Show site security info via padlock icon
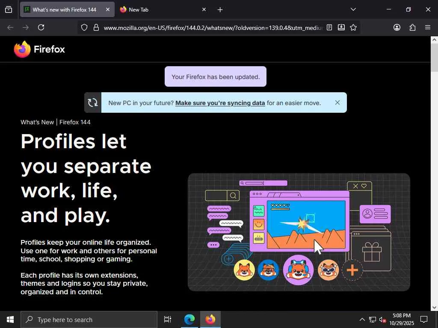Screen dimensions: 438x328 point(96,27)
